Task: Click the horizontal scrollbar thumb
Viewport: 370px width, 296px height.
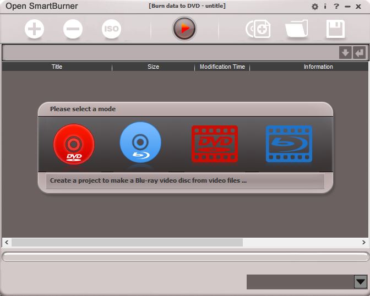Action: 127,242
